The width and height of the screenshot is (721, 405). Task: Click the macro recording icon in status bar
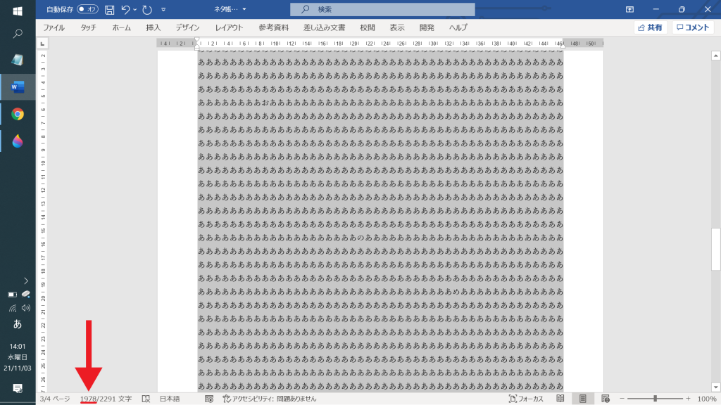pyautogui.click(x=209, y=399)
